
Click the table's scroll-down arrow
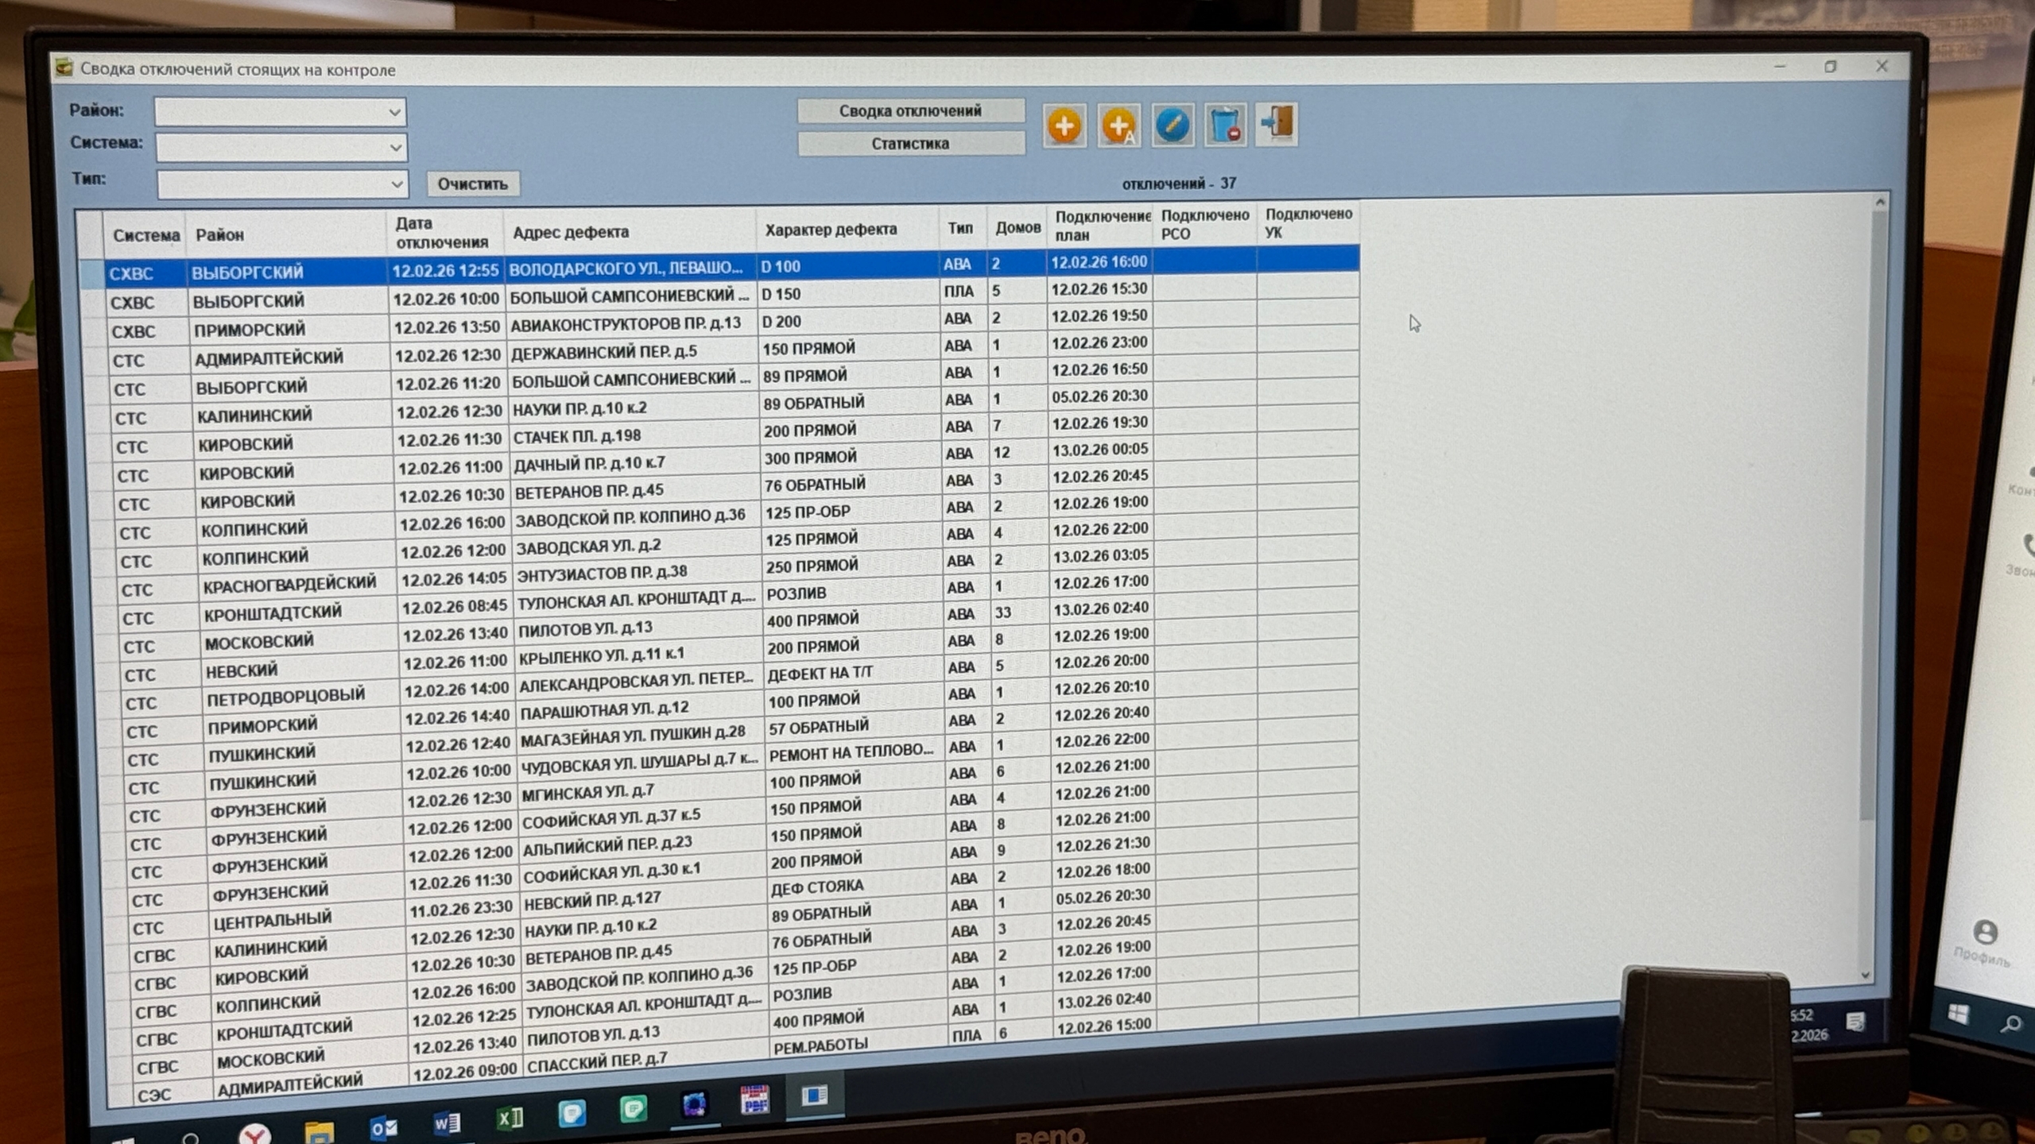coord(1866,975)
